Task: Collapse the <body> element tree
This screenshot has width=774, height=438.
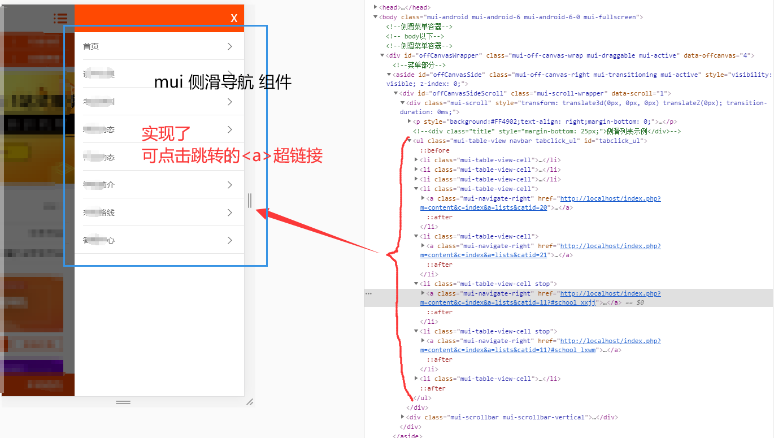Action: [375, 16]
